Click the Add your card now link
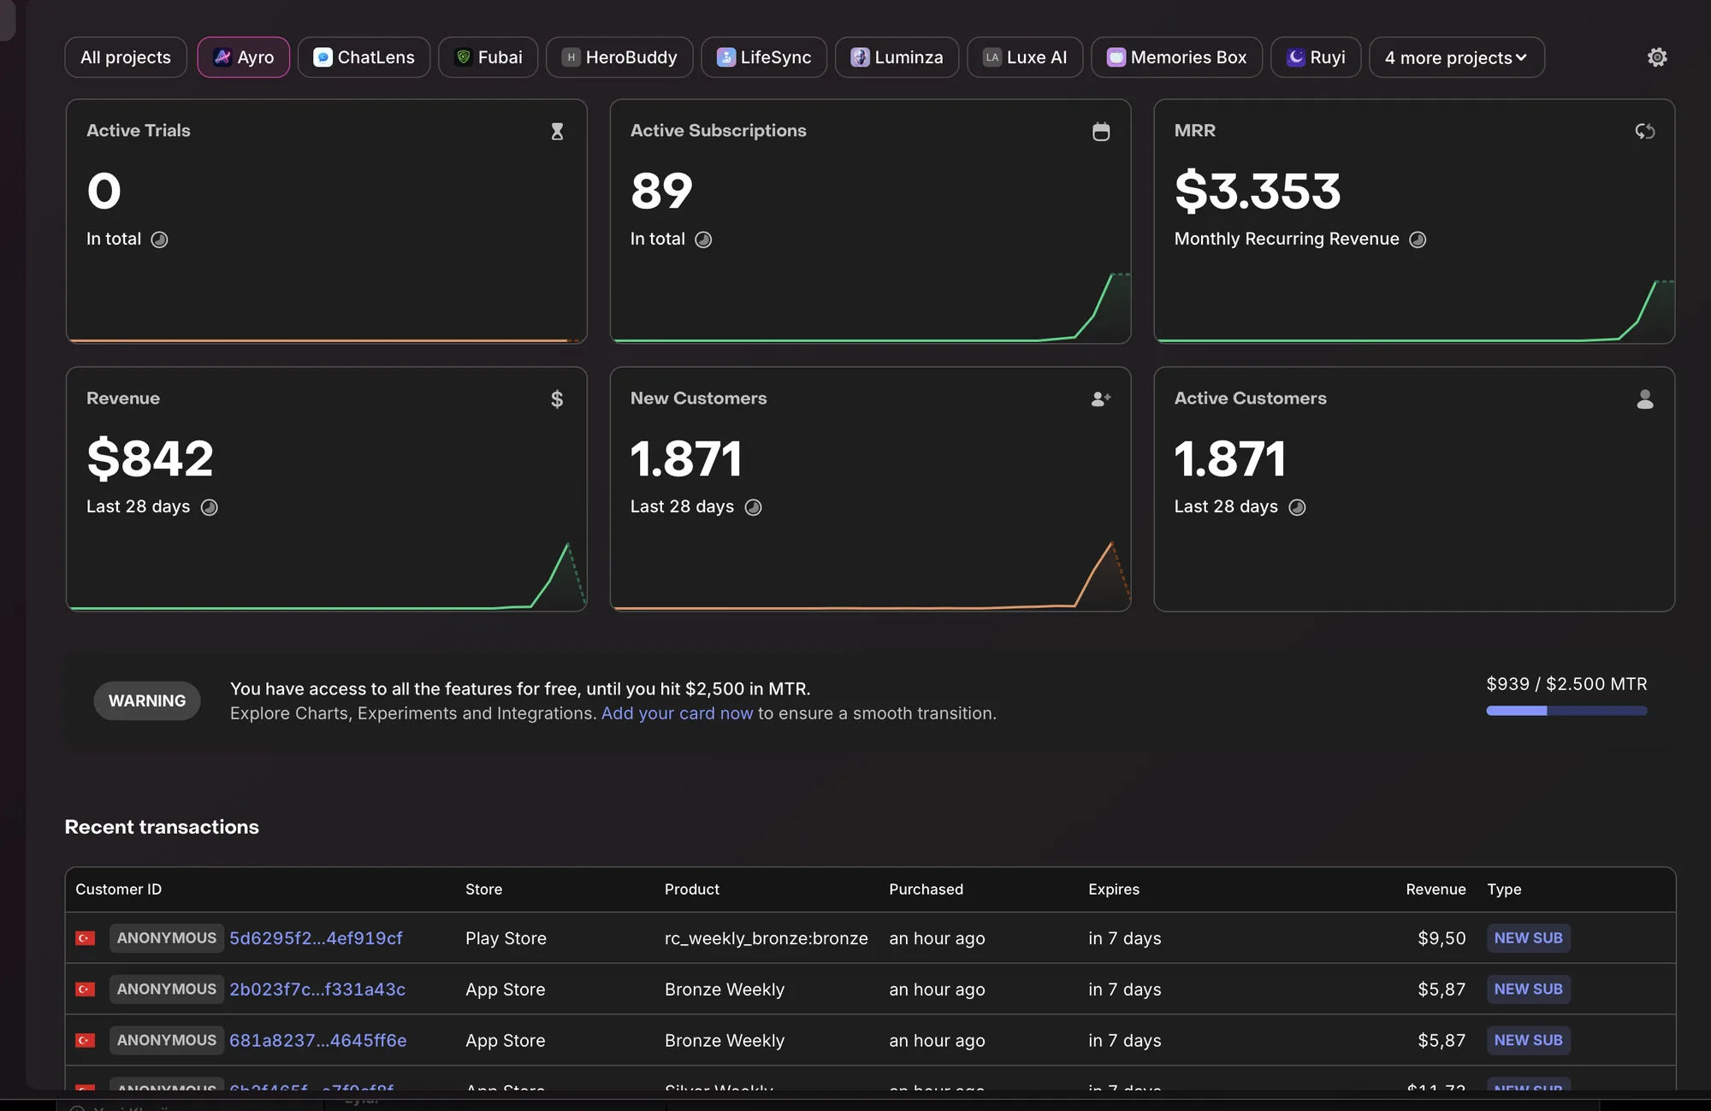Image resolution: width=1711 pixels, height=1111 pixels. (x=677, y=713)
